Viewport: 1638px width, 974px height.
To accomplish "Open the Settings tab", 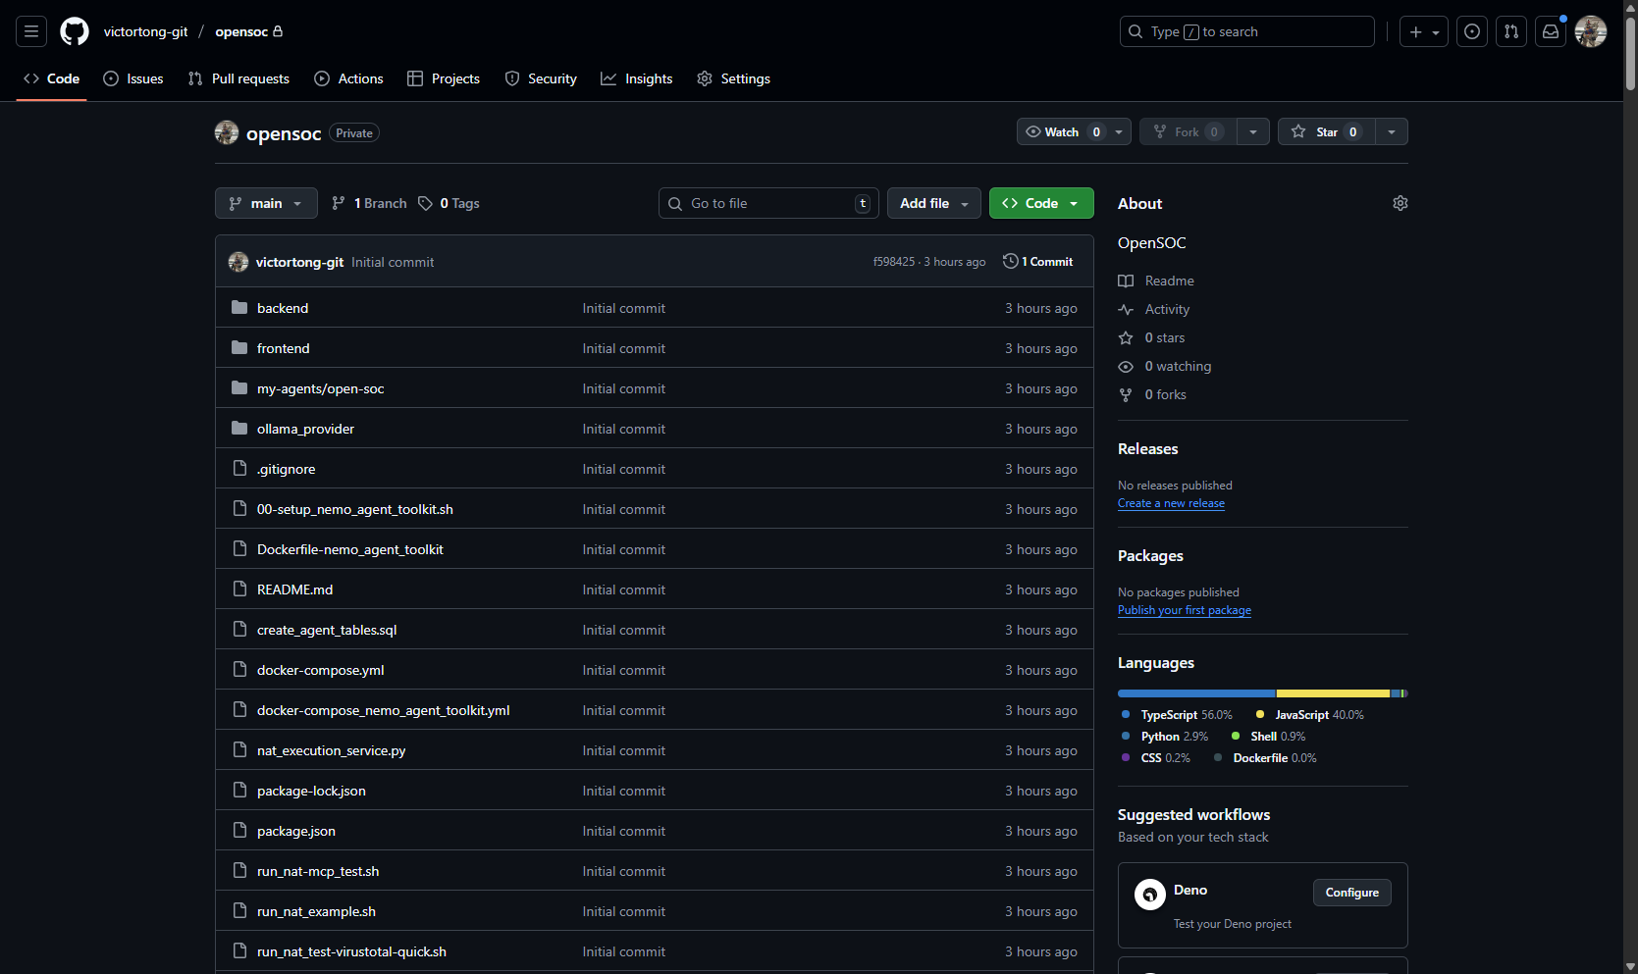I will [734, 78].
